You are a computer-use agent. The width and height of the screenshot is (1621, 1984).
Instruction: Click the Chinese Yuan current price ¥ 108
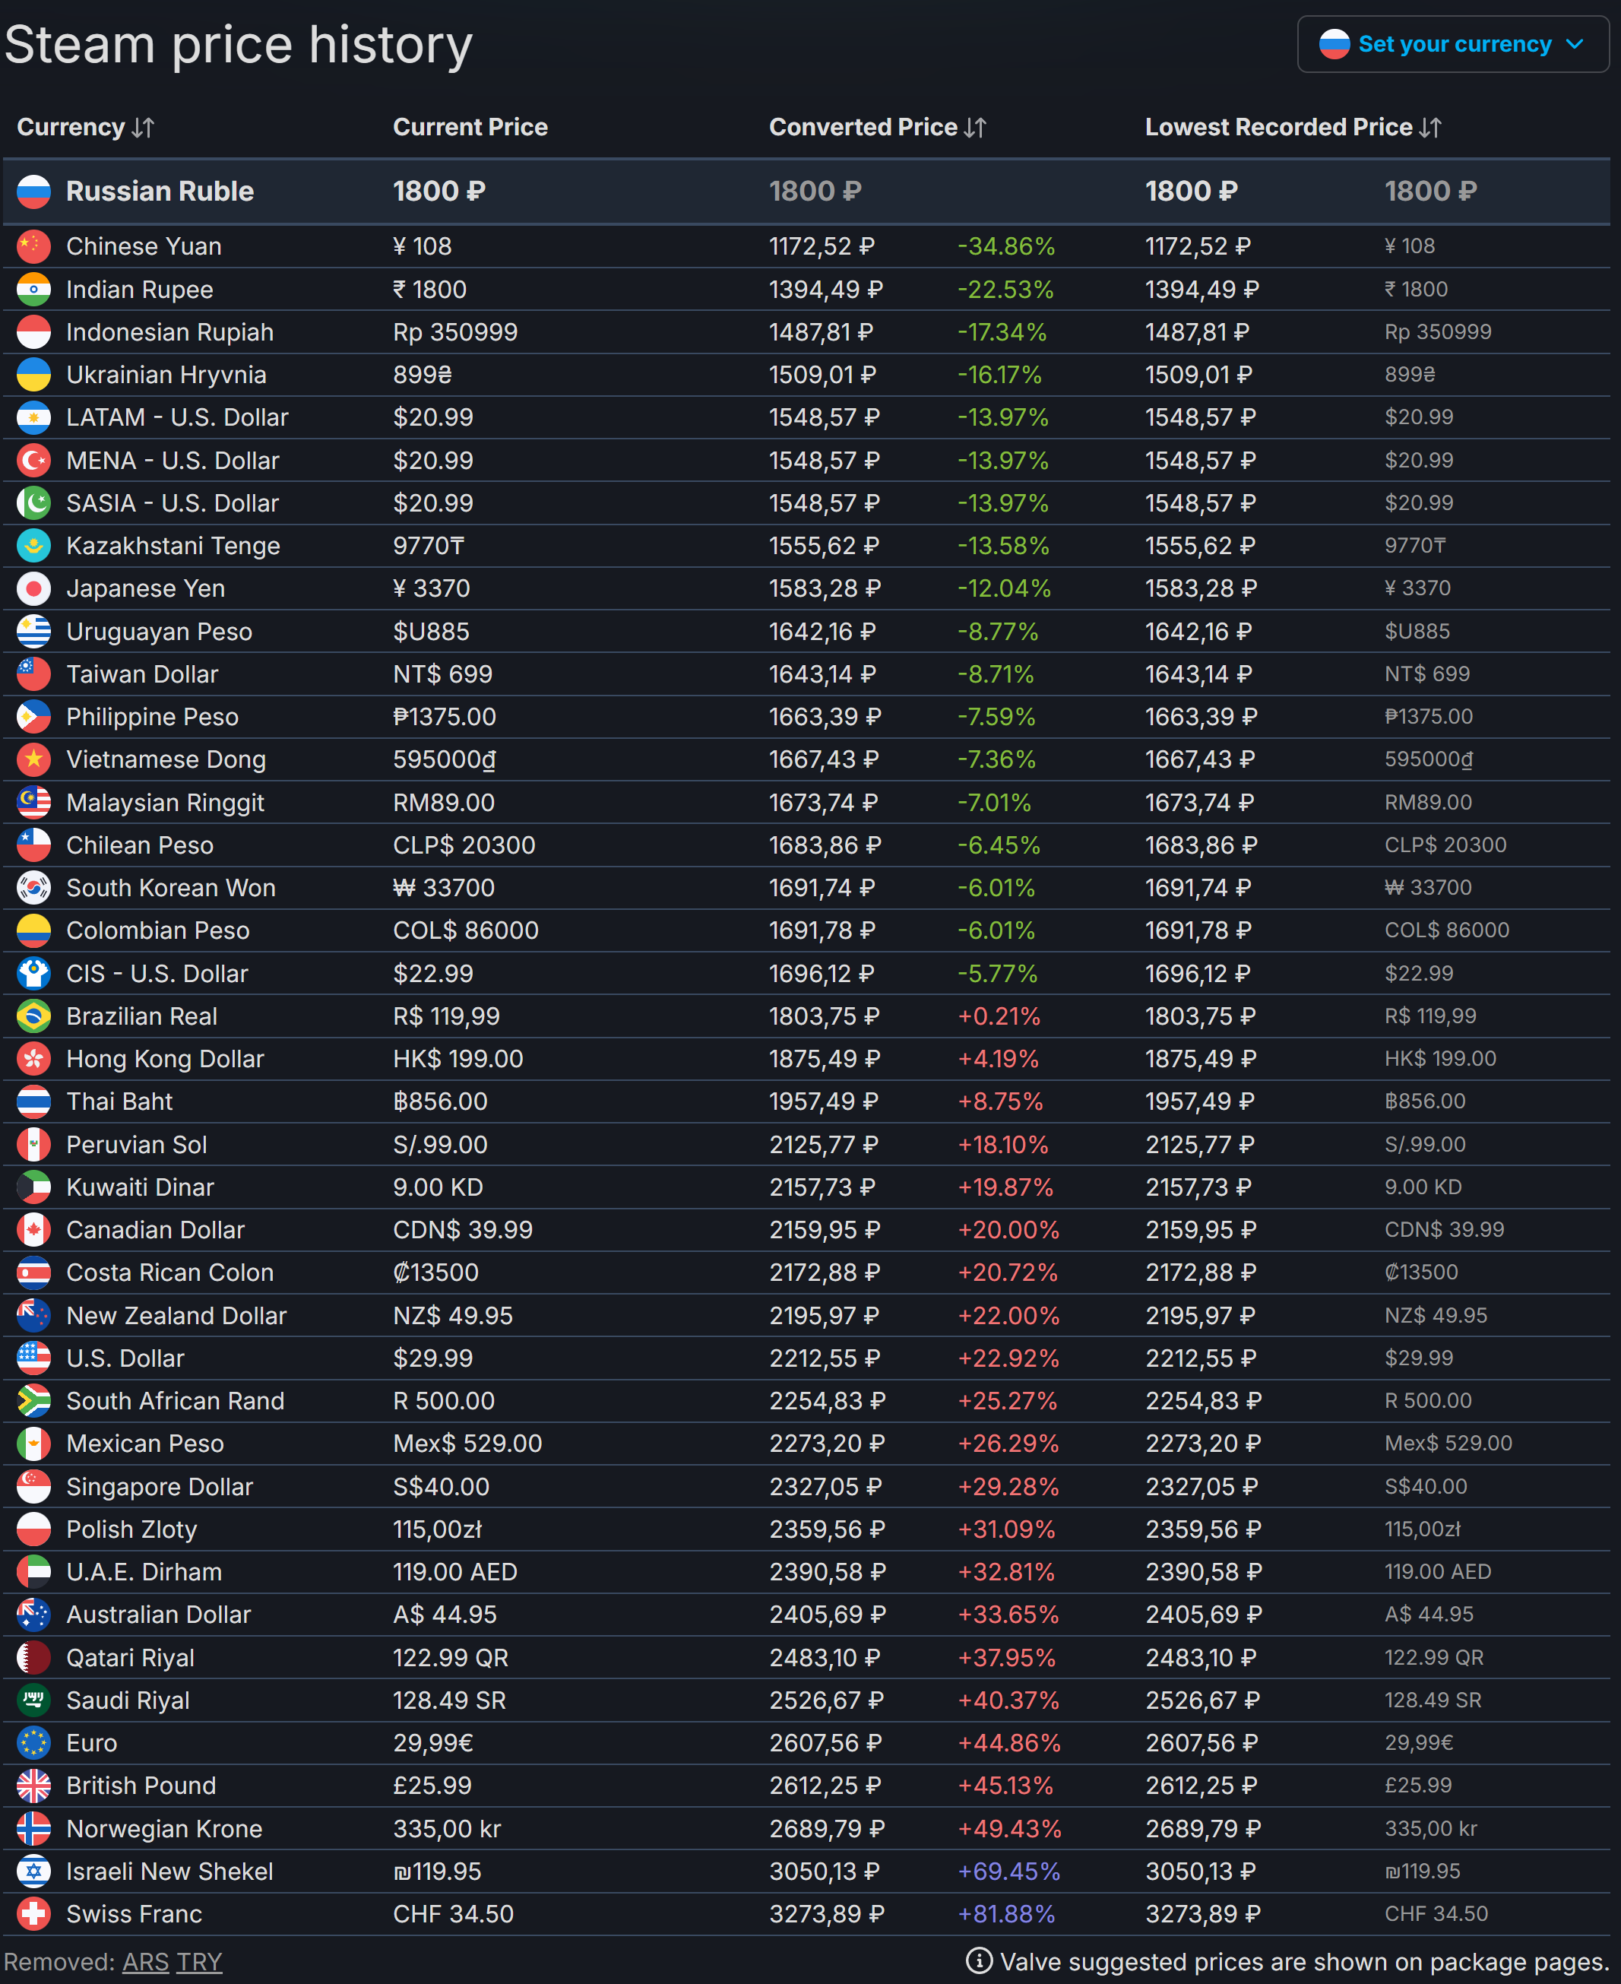coord(422,246)
